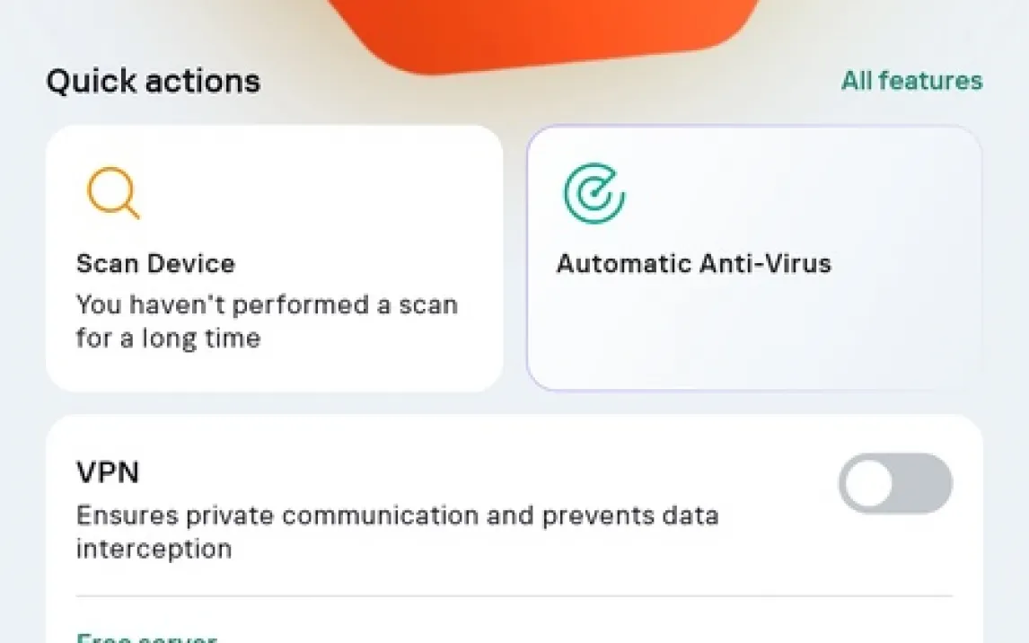Open the Automatic Anti-Virus label
The width and height of the screenshot is (1029, 643).
[x=693, y=264]
